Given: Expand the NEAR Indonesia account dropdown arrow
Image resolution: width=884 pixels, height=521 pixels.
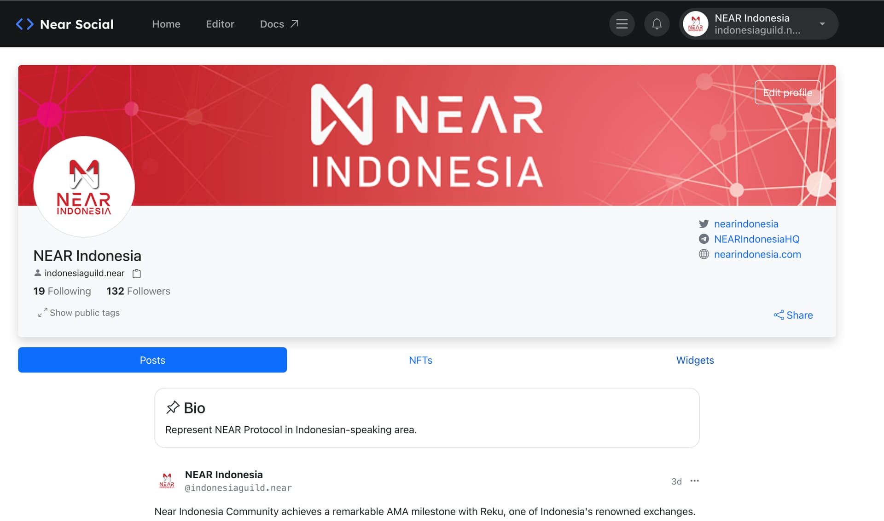Looking at the screenshot, I should (x=822, y=24).
